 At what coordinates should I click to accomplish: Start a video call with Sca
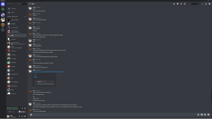point(178,4)
